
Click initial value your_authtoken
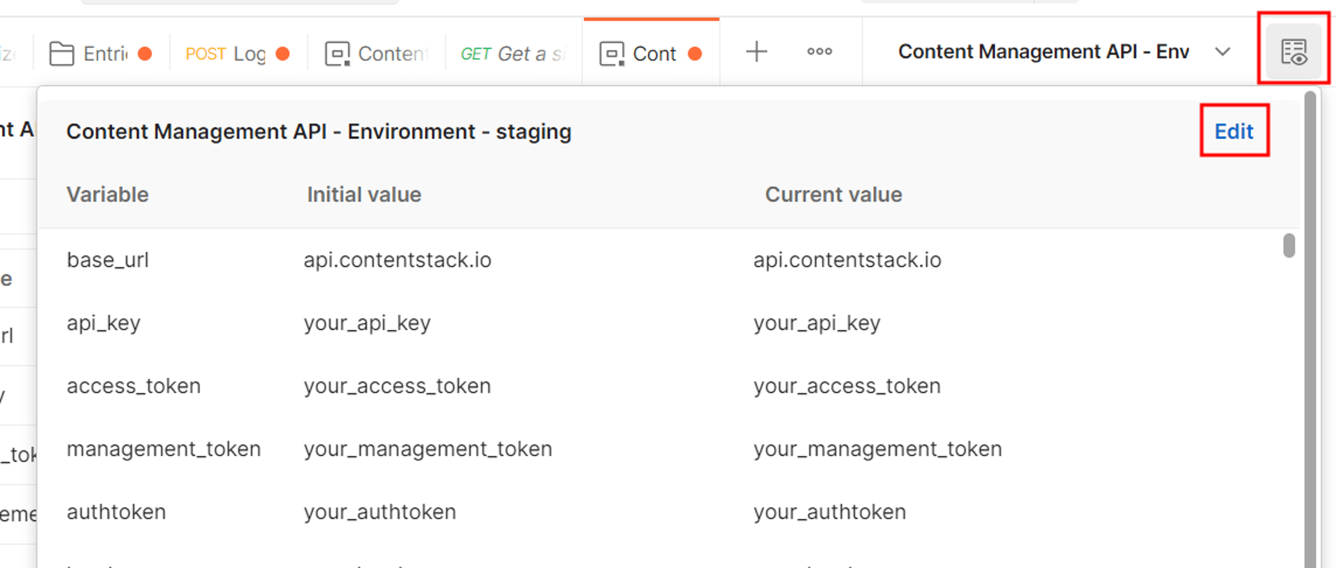coord(380,512)
